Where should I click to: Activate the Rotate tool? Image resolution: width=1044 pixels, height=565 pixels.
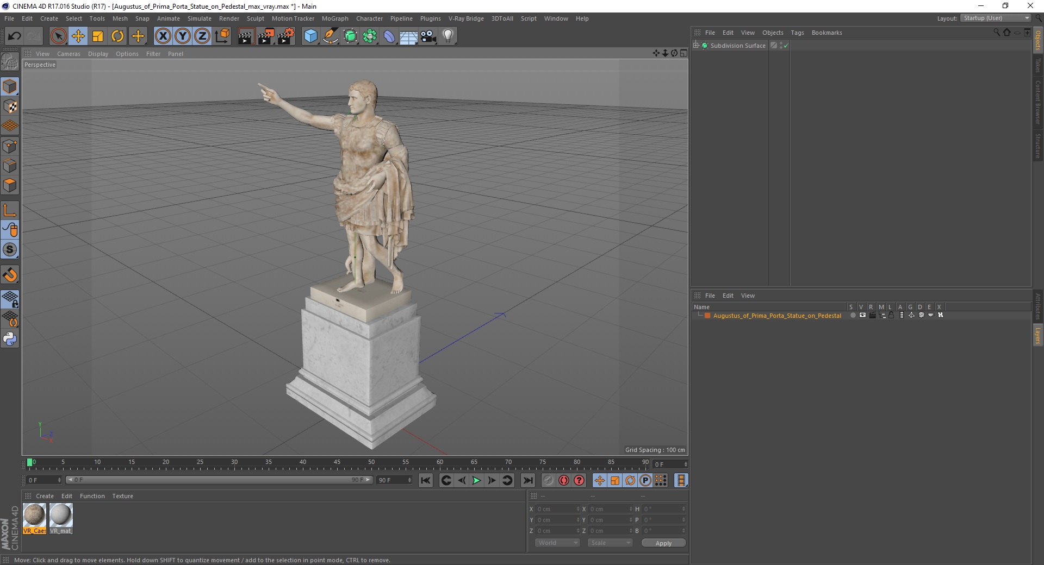[117, 36]
